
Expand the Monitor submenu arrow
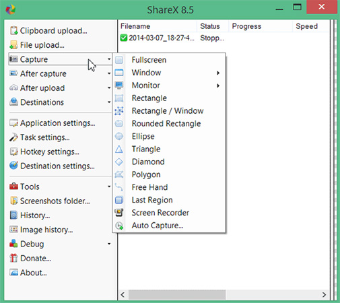(218, 86)
